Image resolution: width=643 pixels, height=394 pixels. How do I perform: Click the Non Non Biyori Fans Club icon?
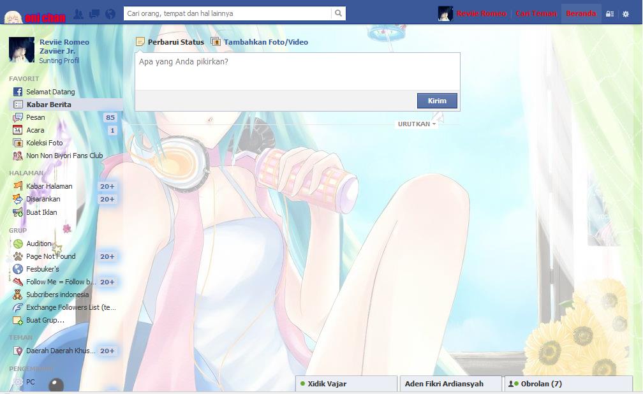18,156
